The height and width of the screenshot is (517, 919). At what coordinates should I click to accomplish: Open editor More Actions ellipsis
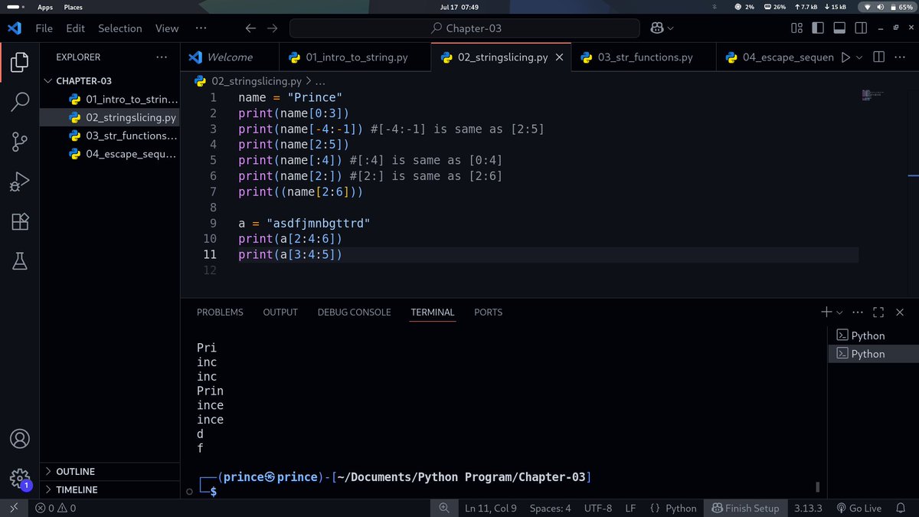click(x=901, y=57)
